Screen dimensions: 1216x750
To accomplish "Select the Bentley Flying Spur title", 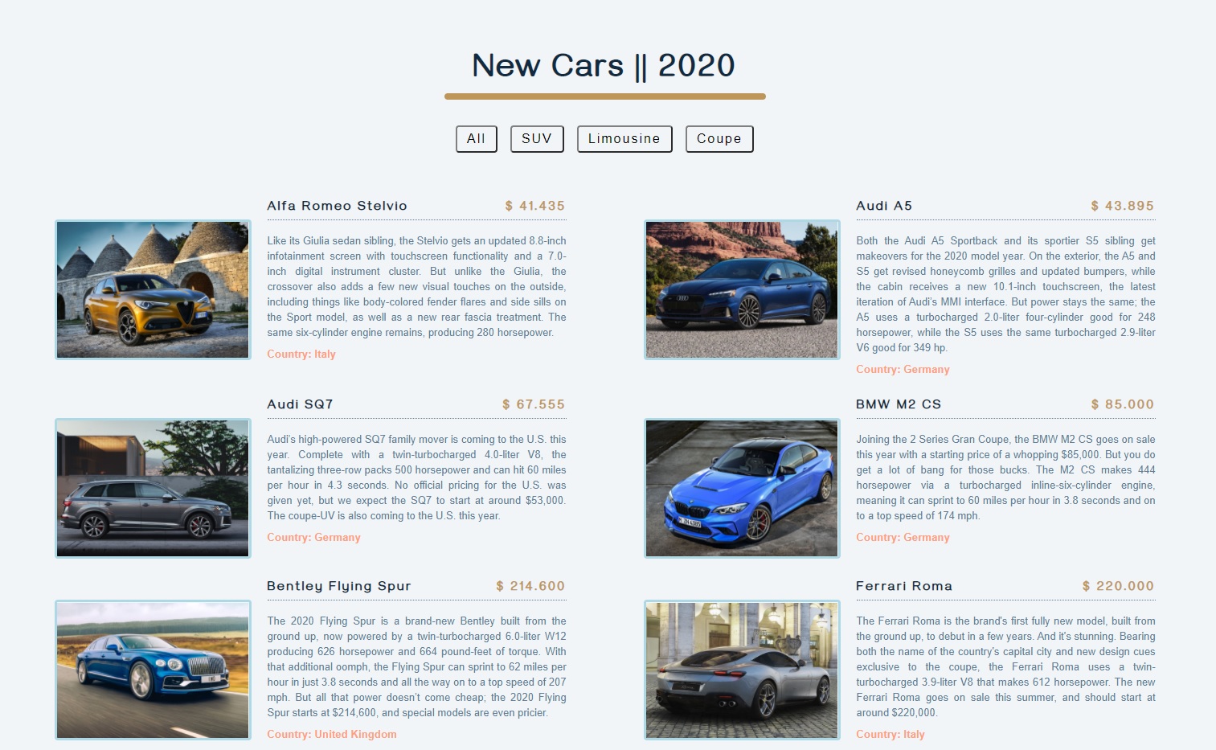I will 338,586.
